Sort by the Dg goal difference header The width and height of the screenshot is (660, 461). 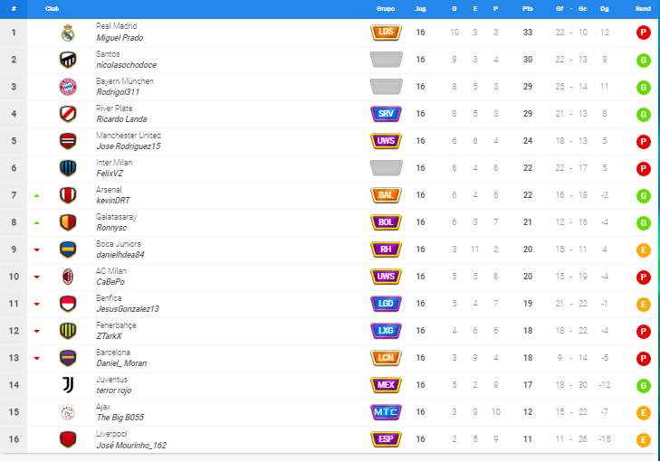(605, 8)
